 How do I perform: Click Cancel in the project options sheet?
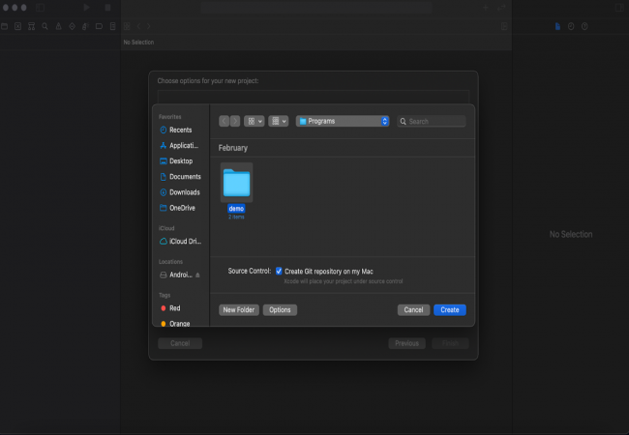180,343
